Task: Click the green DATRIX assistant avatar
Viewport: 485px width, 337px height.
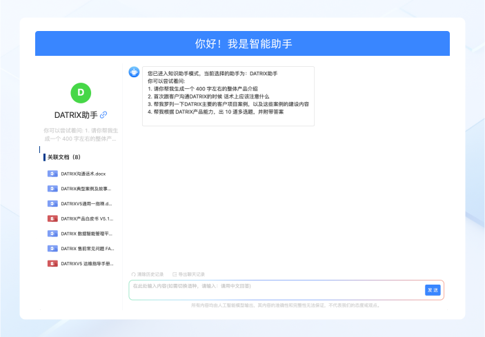Action: click(x=81, y=92)
